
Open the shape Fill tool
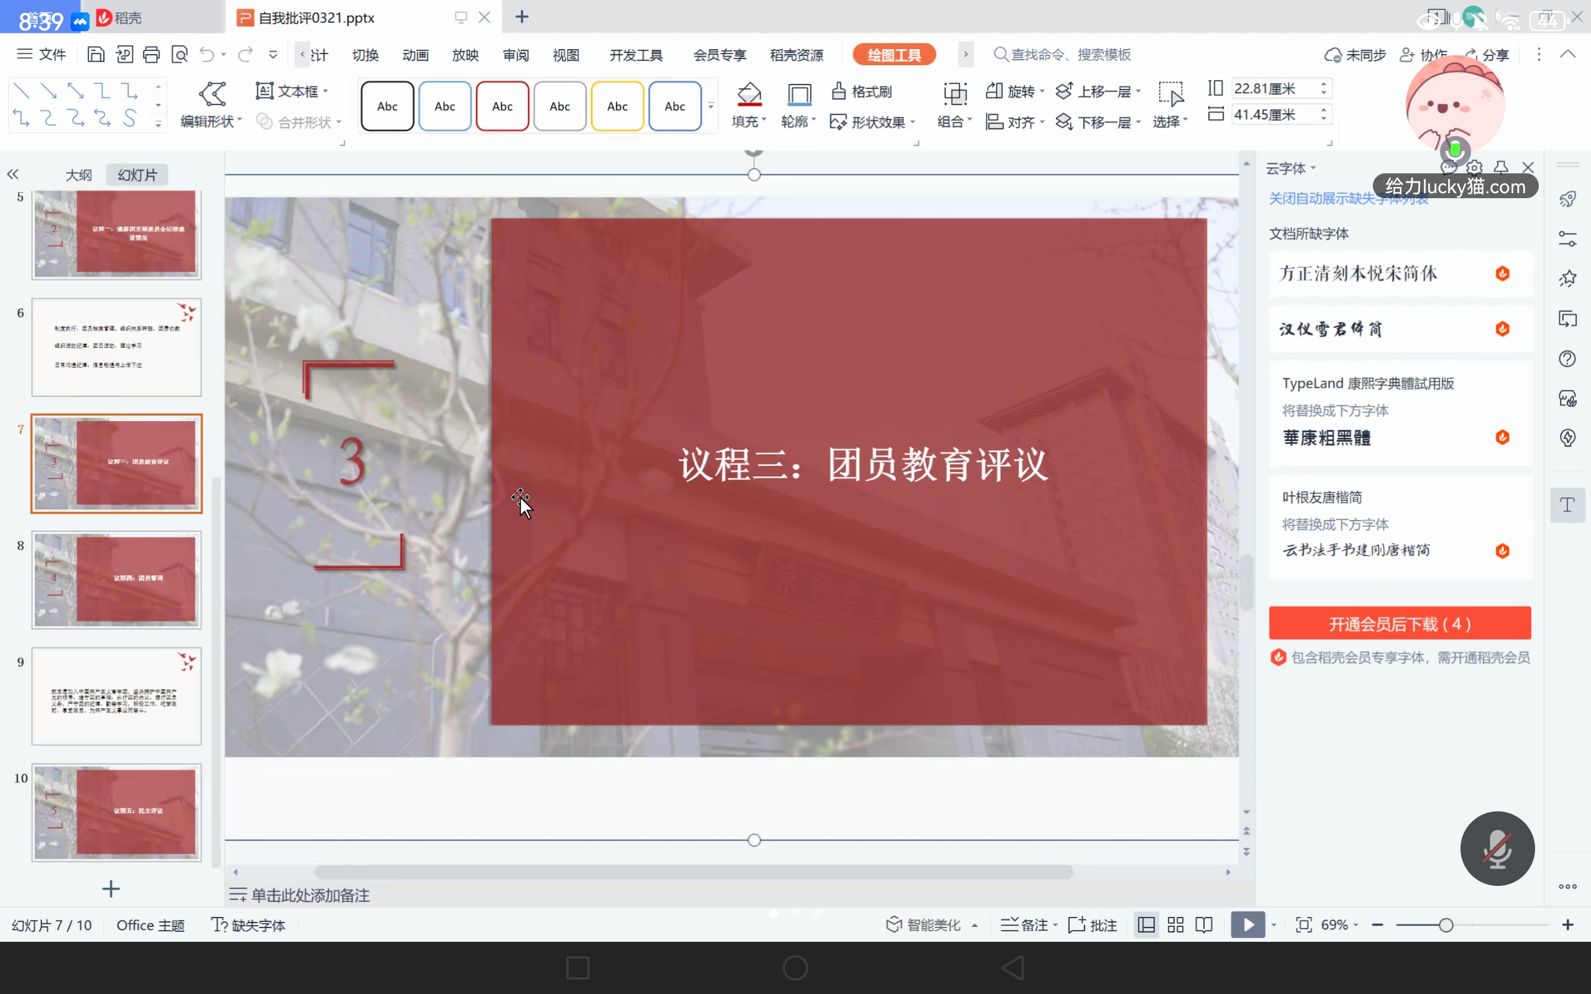point(748,104)
